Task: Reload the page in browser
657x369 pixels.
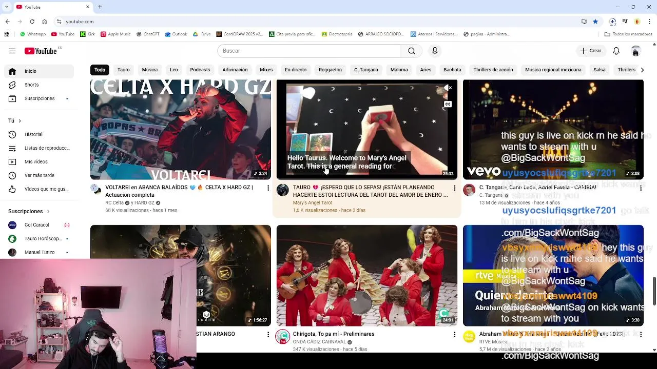Action: coord(32,22)
